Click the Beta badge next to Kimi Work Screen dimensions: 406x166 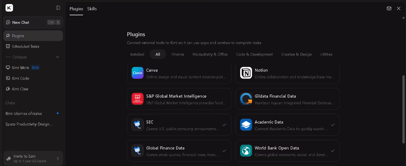click(x=35, y=68)
